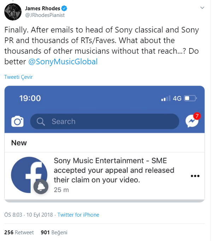Click the Tweeti Çevir translate link
This screenshot has width=212, height=241.
coord(18,77)
